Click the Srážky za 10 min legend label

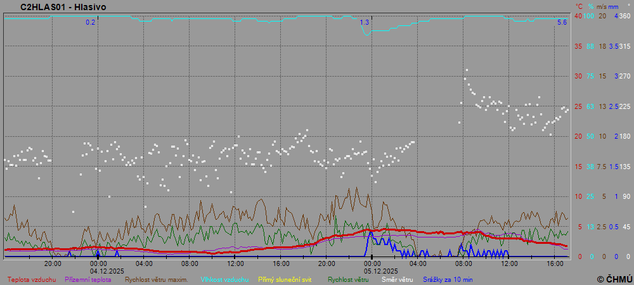(447, 279)
